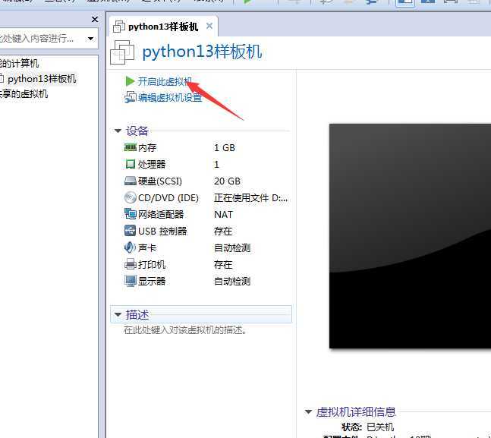Click the 20 GB hard disk value
Screen dimensions: 491x438
click(x=228, y=181)
